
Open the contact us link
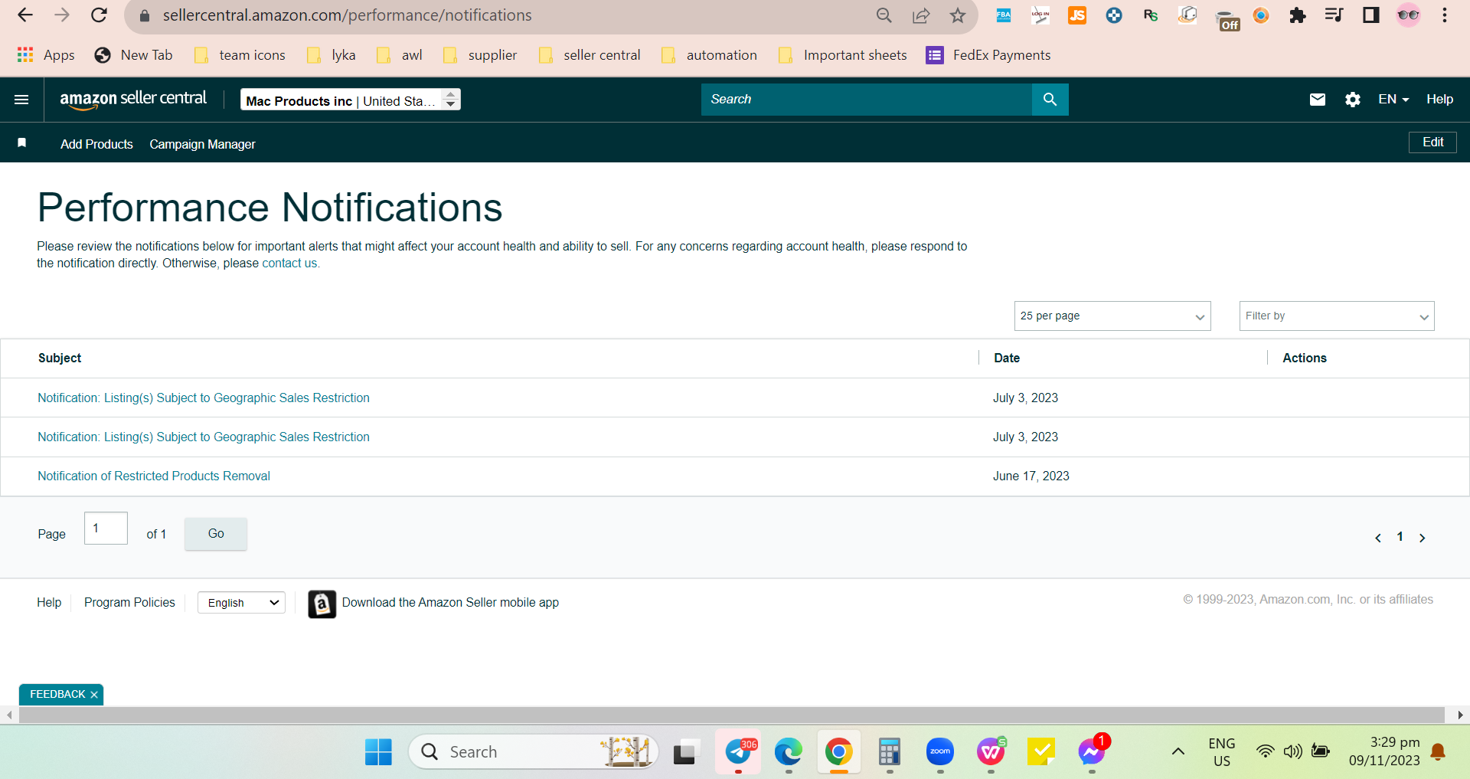290,263
